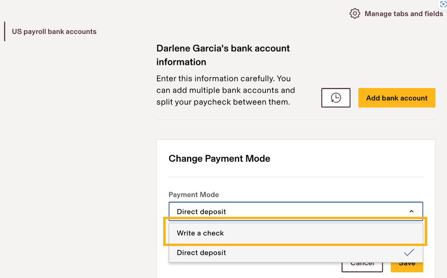Click Darlene Garcia's bank account information heading

[223, 55]
